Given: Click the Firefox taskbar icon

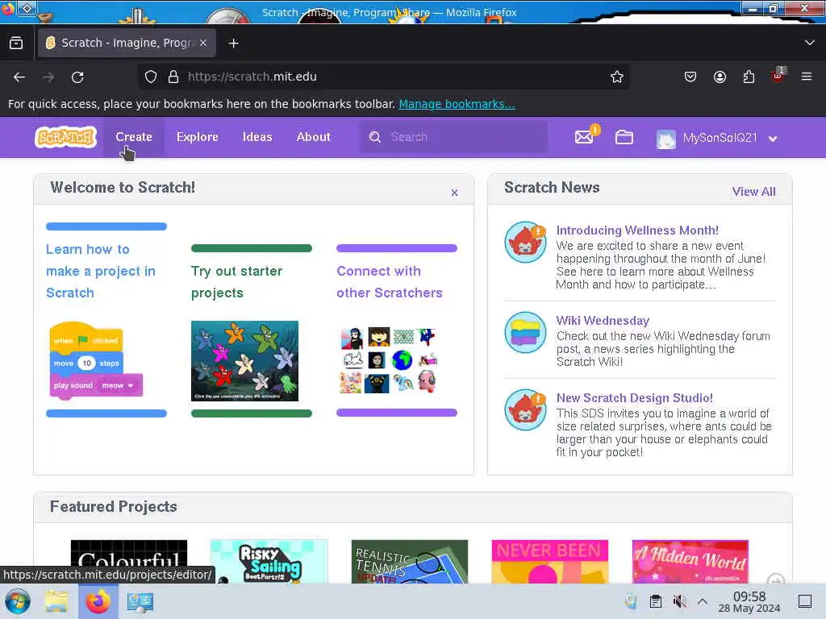Looking at the screenshot, I should coord(98,601).
